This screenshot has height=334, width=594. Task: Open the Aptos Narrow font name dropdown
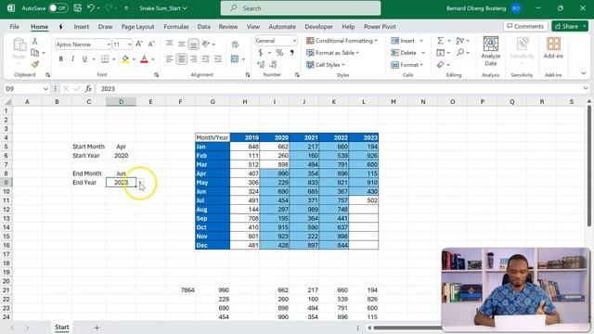(109, 45)
